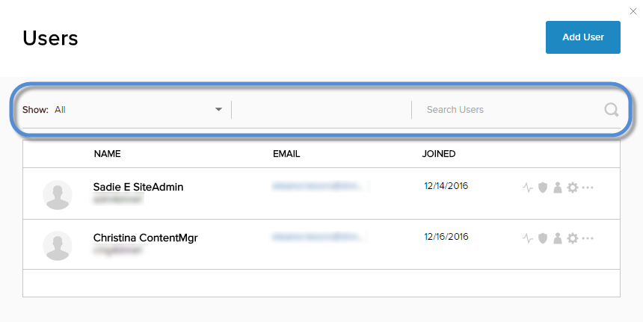Close the Users dialog with X
The width and height of the screenshot is (643, 322).
pos(634,10)
